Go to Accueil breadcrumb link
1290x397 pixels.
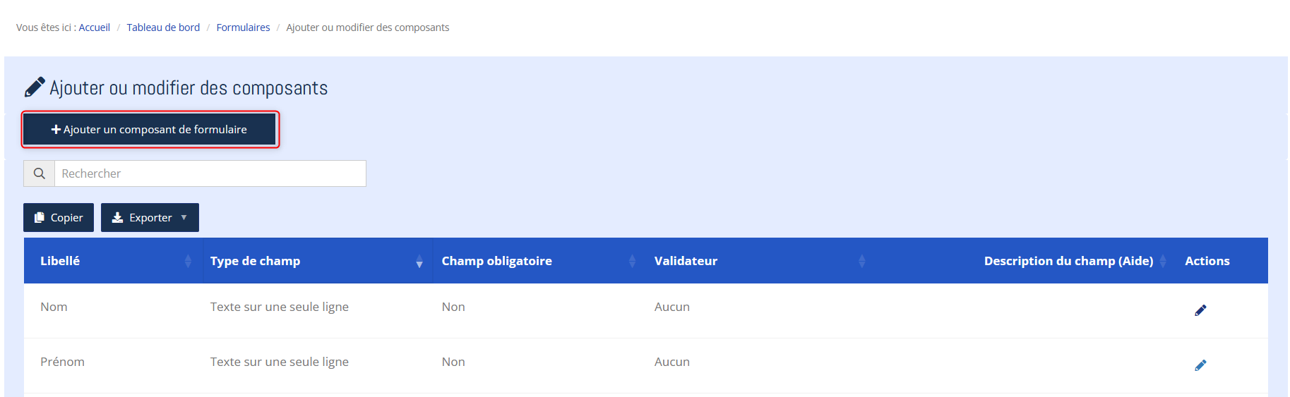click(x=95, y=28)
